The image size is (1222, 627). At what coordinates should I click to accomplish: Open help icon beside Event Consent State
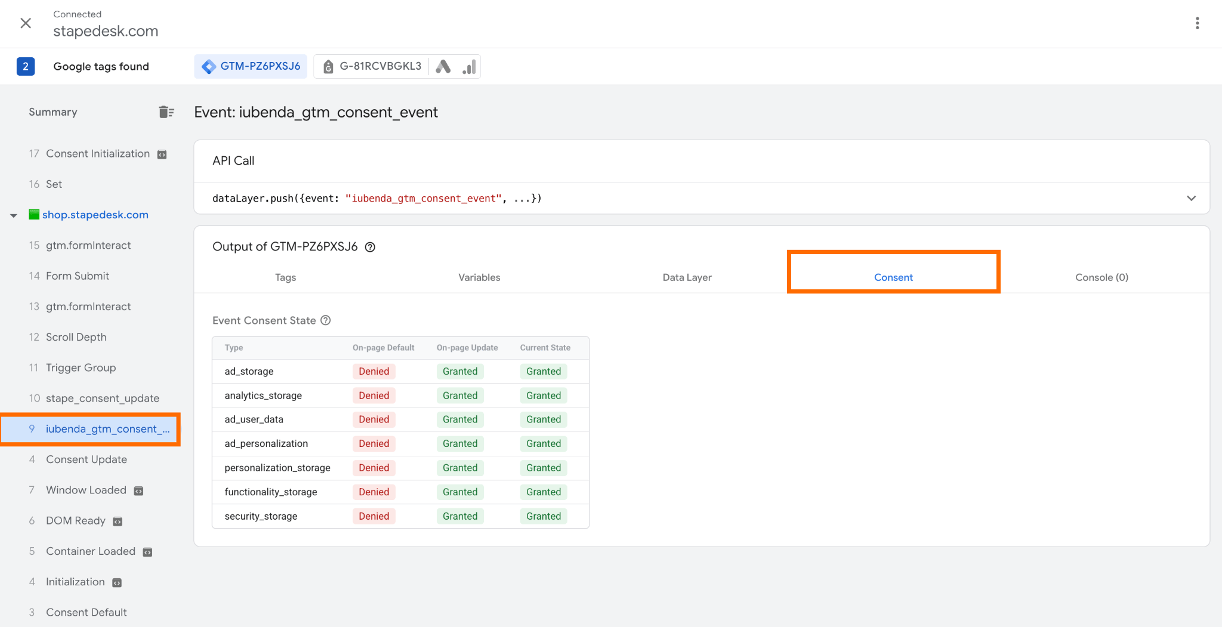(x=326, y=320)
